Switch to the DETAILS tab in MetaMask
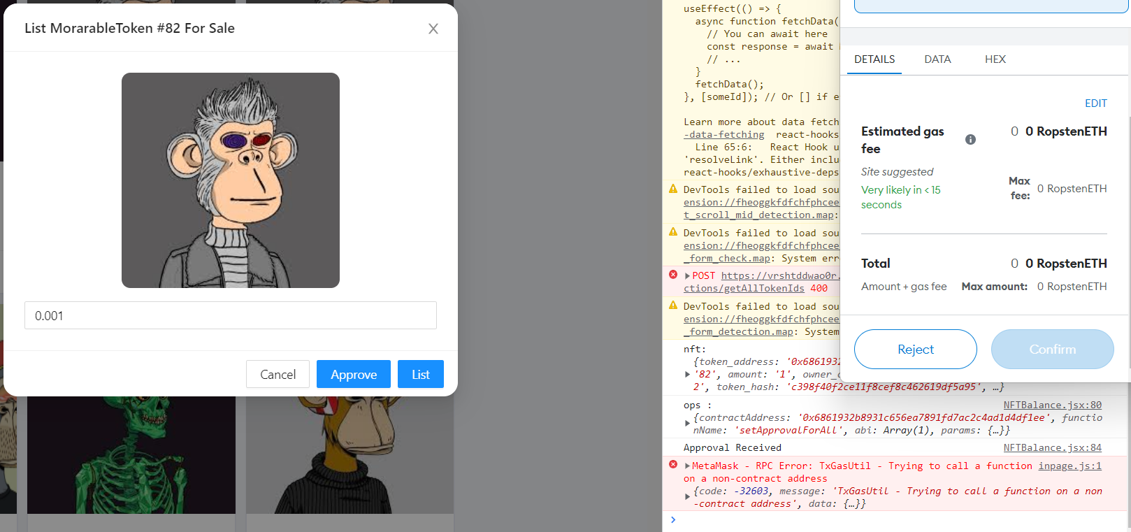This screenshot has height=532, width=1131. coord(874,59)
